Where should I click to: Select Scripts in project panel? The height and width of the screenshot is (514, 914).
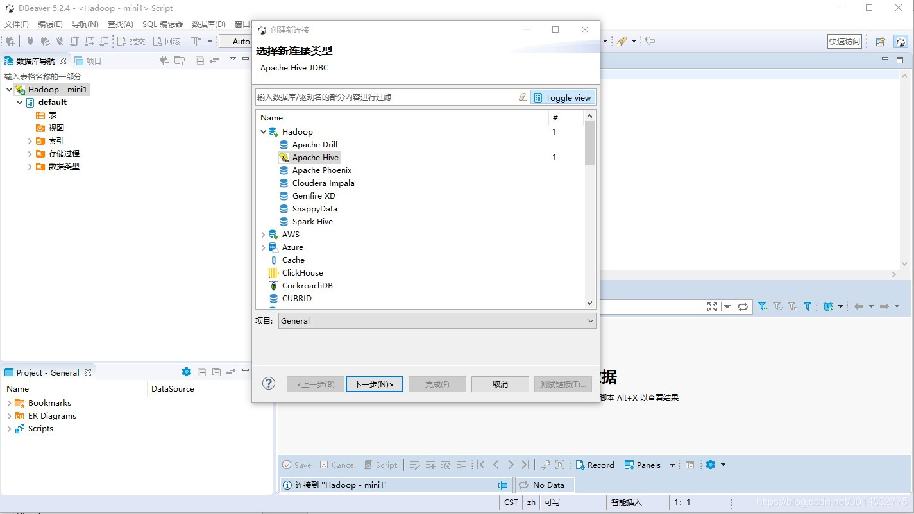click(x=40, y=428)
